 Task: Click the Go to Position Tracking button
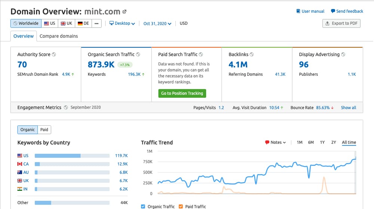tap(182, 93)
